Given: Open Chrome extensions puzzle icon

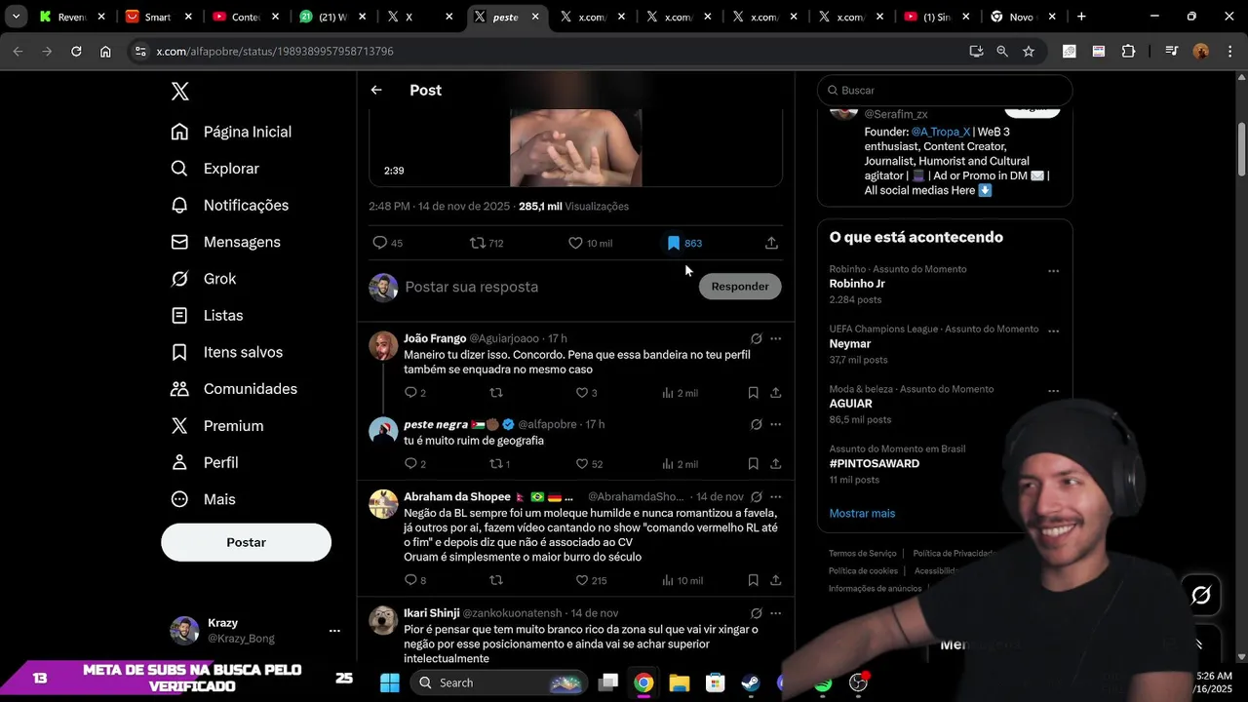Looking at the screenshot, I should [1128, 51].
